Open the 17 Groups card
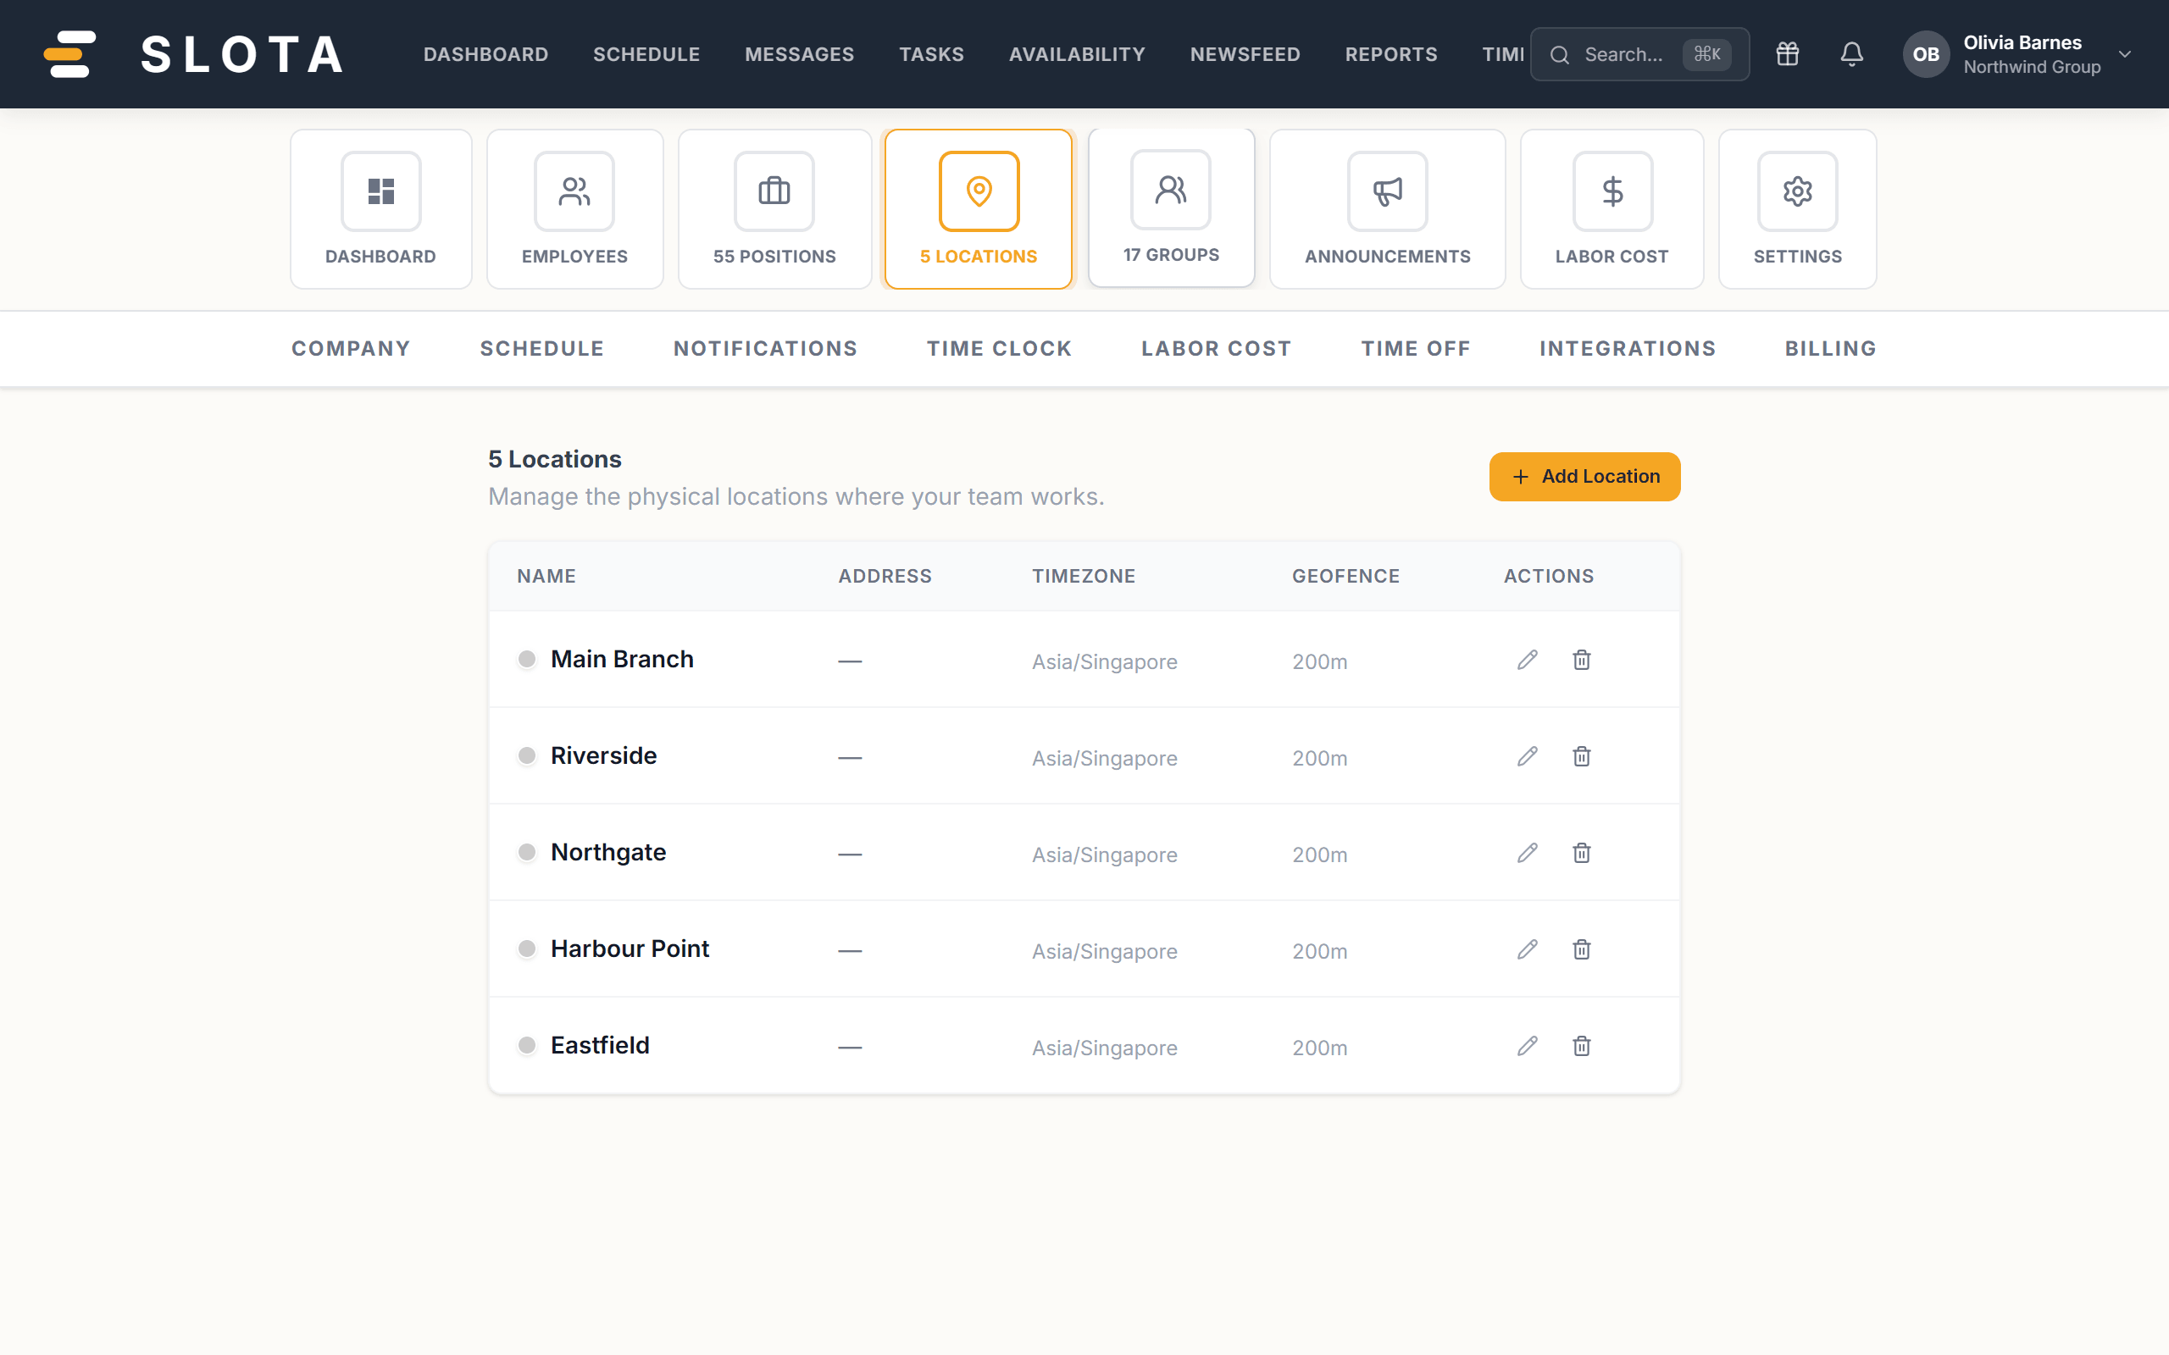The image size is (2169, 1355). 1171,207
